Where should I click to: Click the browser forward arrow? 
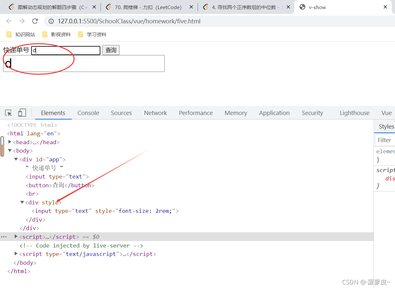point(22,21)
